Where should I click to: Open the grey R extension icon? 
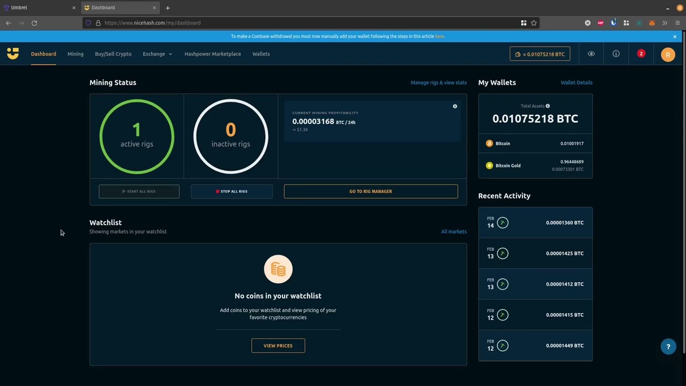587,23
